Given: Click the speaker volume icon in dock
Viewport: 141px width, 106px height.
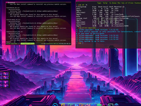Looking at the screenshot, I should coord(88,105).
